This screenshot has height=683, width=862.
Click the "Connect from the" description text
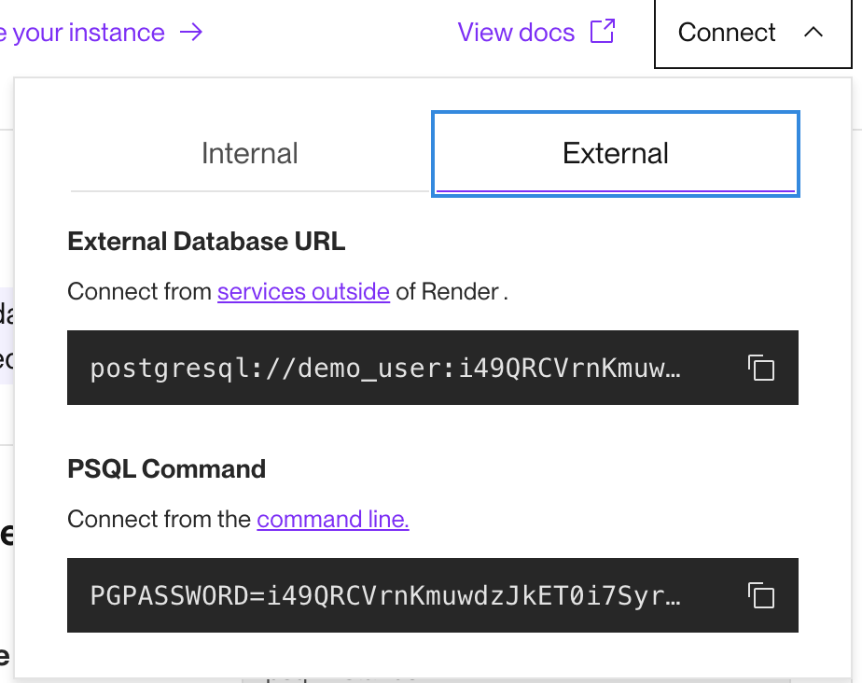[160, 520]
